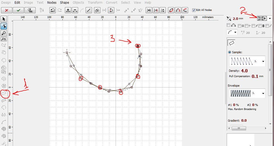Click the undo node edit icon
This screenshot has height=146, width=274.
click(53, 10)
